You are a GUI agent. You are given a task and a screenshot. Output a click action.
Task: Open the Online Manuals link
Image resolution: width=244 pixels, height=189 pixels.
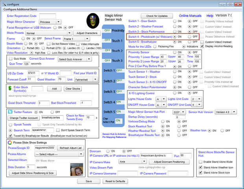[190, 16]
